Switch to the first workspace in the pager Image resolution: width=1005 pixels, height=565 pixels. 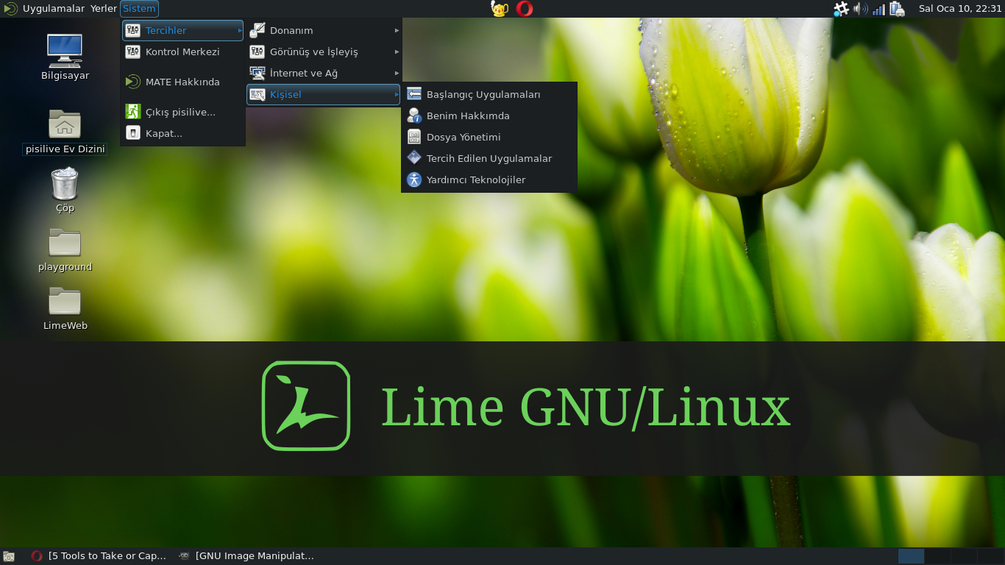tap(911, 556)
